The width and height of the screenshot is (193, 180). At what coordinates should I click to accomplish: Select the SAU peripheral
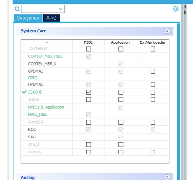[x=32, y=137]
